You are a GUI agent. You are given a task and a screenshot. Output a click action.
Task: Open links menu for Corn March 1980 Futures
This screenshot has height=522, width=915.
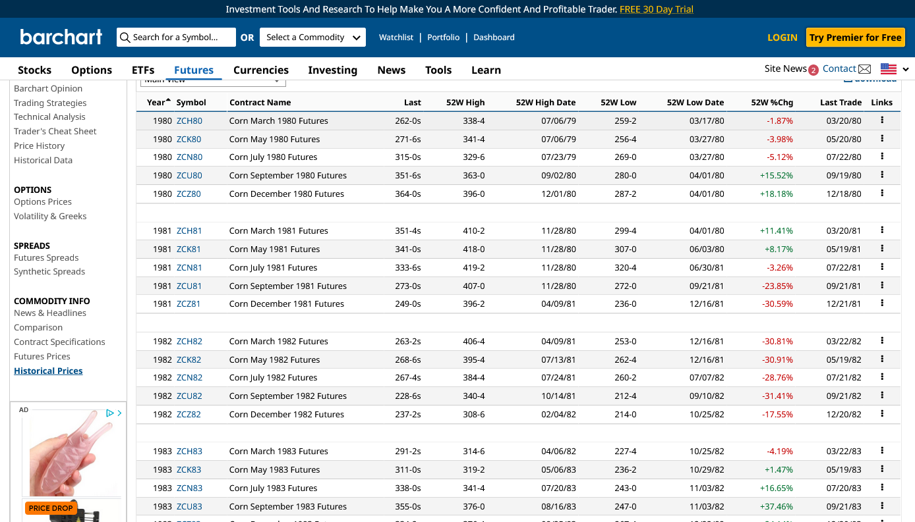click(x=881, y=120)
